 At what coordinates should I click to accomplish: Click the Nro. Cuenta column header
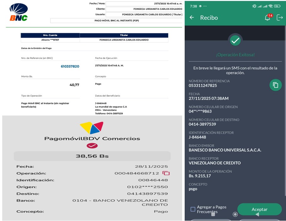point(50,35)
